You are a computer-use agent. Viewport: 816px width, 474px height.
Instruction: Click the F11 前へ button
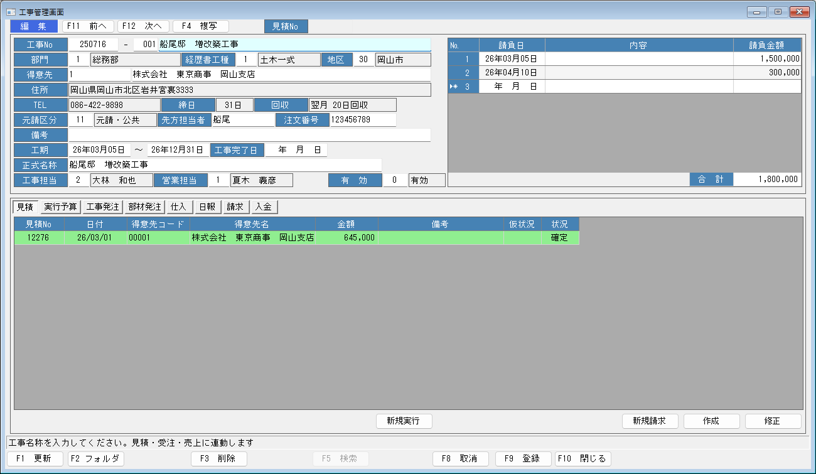pos(88,26)
